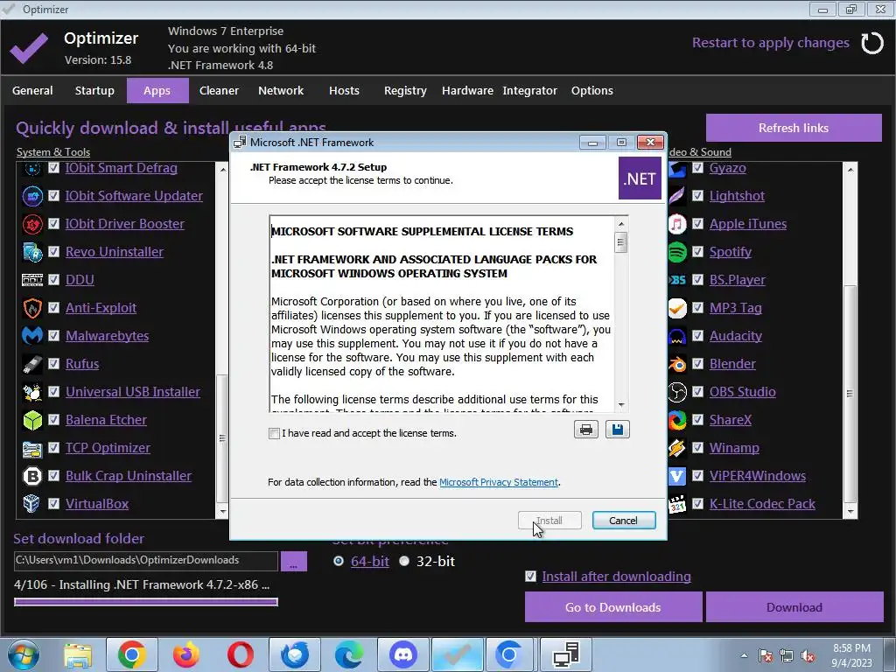Click the IObit Software Updater app icon
The height and width of the screenshot is (672, 896).
(x=32, y=196)
